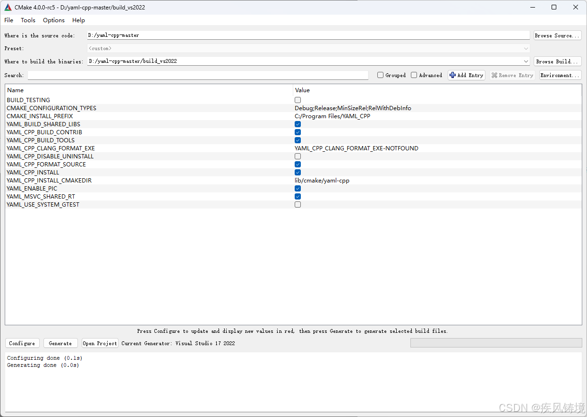Uncheck the YAML_ENABLE_PIC checkbox
The width and height of the screenshot is (587, 417).
[298, 189]
